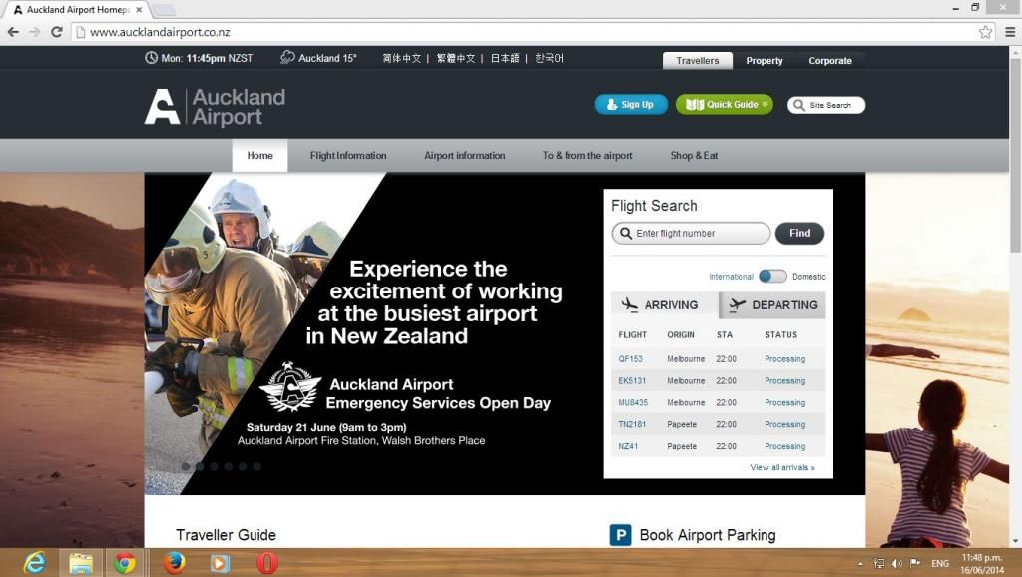The height and width of the screenshot is (577, 1022).
Task: Open the Flight Information navigation menu
Action: 348,156
